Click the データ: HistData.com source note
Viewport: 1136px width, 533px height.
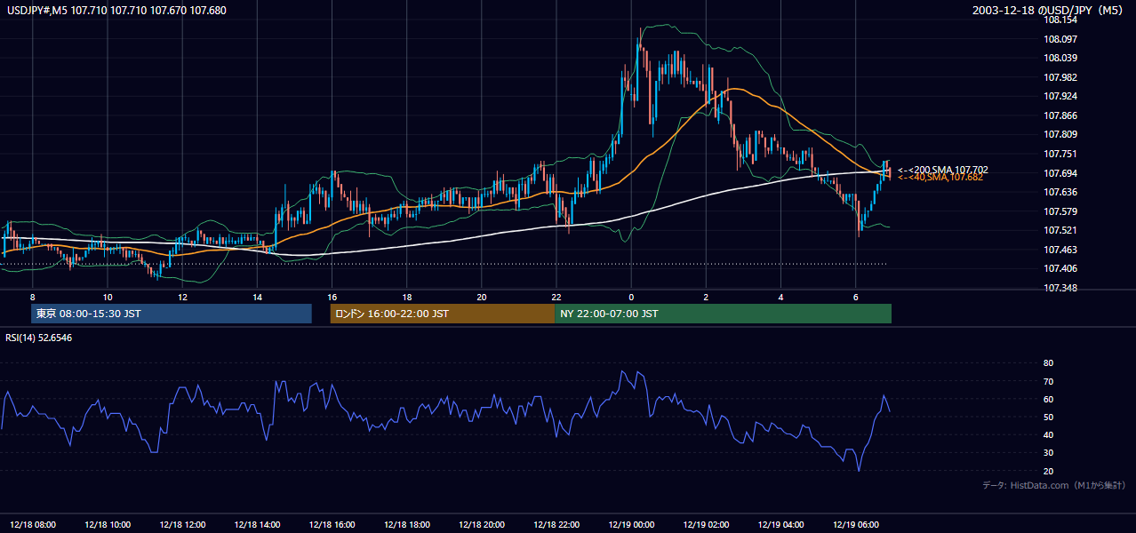1054,485
